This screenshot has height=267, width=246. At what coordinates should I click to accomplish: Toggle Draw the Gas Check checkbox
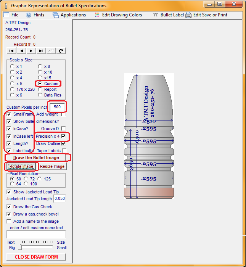pos(9,207)
